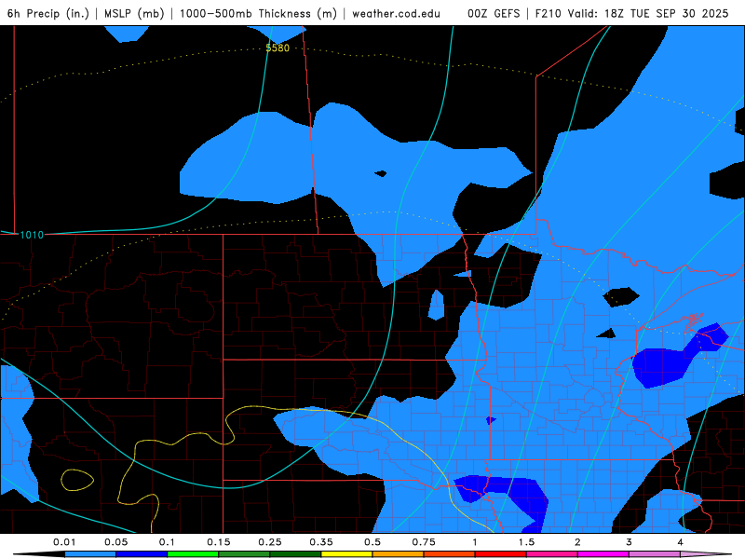Click the 0.5 legend value
The height and width of the screenshot is (559, 745).
pos(372,542)
